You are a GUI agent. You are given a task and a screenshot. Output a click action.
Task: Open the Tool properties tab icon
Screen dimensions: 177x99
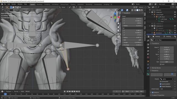(x=148, y=40)
